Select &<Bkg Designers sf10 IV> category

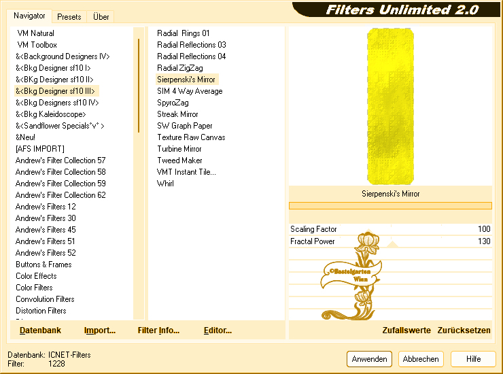(57, 103)
